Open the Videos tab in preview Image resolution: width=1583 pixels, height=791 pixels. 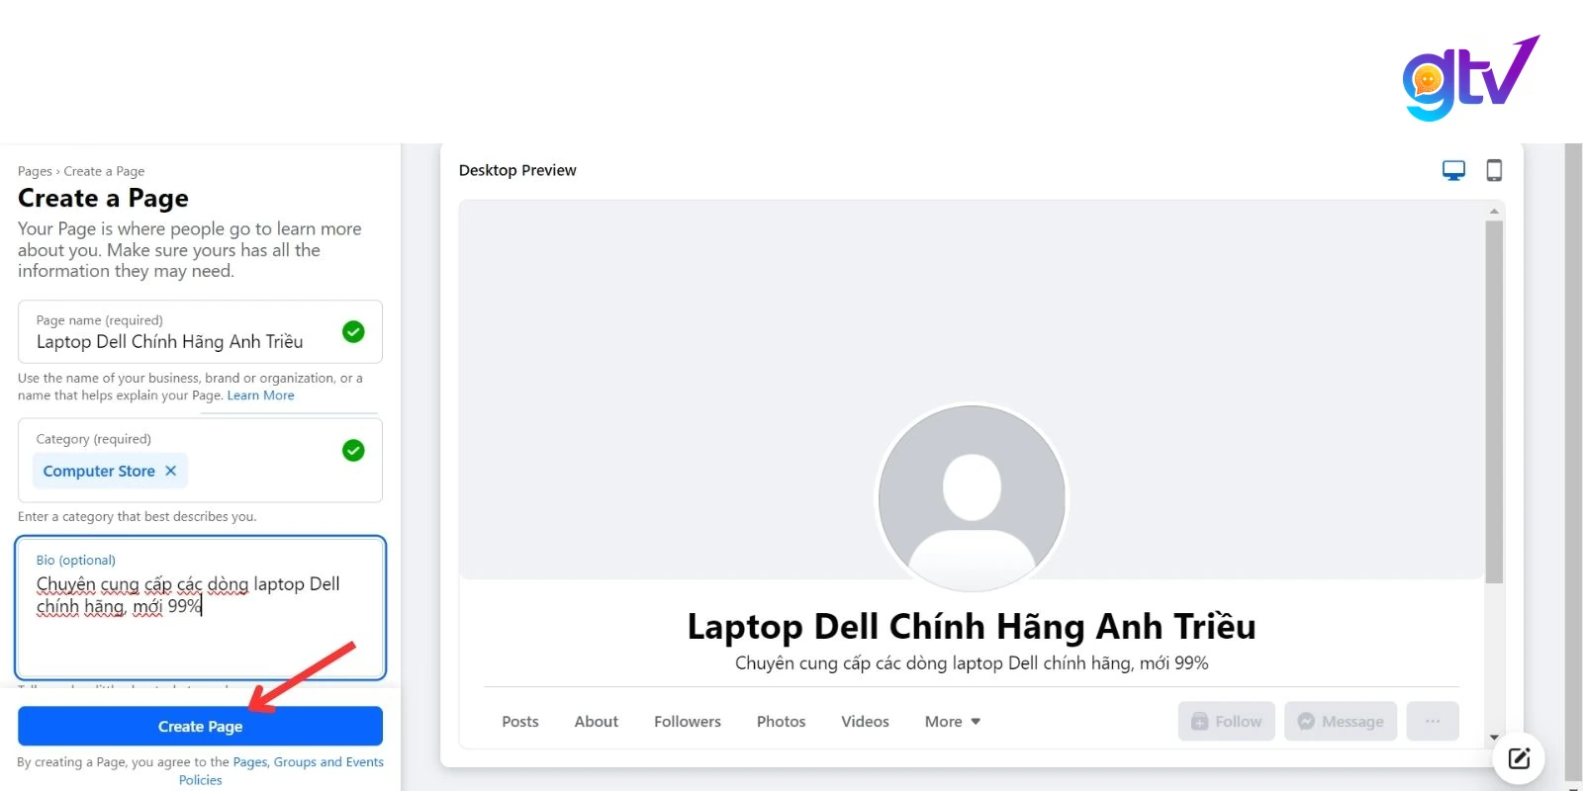pos(866,722)
